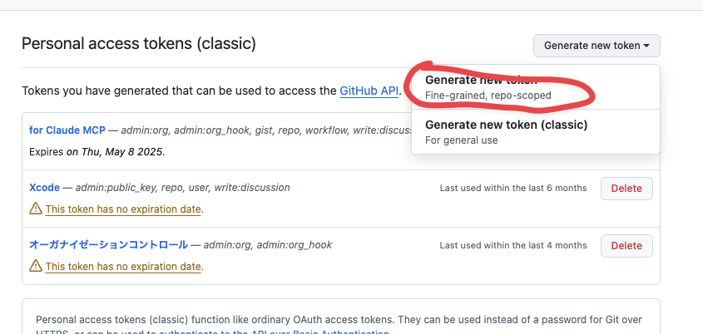
Task: Open オーガナイゼーションコントロール 'no expiration date' link
Action: coord(123,267)
